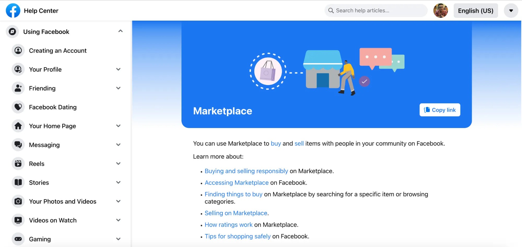Click the Copy link button
The image size is (522, 247).
pos(439,110)
